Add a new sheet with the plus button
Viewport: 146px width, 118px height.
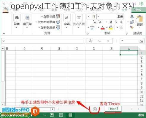[95, 109]
